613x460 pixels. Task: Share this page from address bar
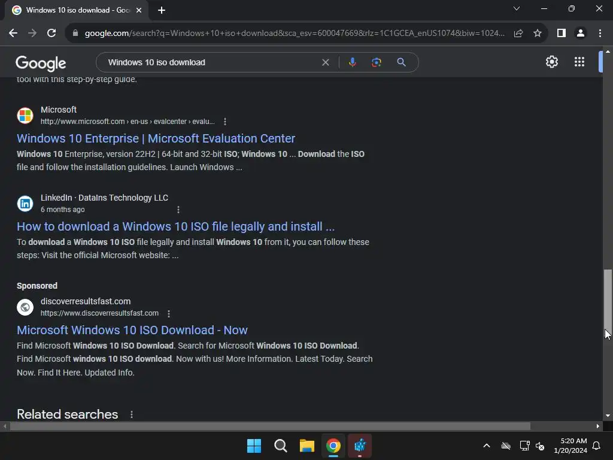coord(518,34)
